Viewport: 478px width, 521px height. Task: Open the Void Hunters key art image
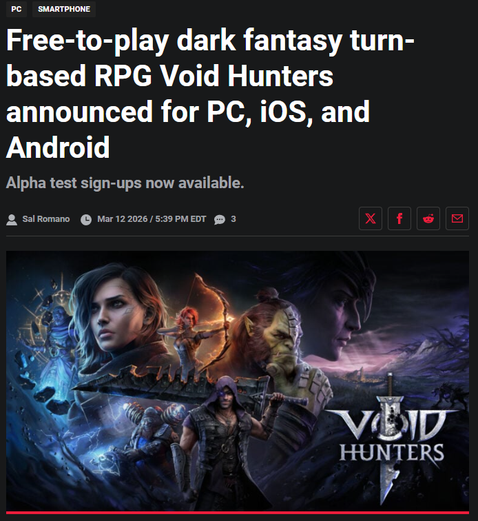coord(238,382)
